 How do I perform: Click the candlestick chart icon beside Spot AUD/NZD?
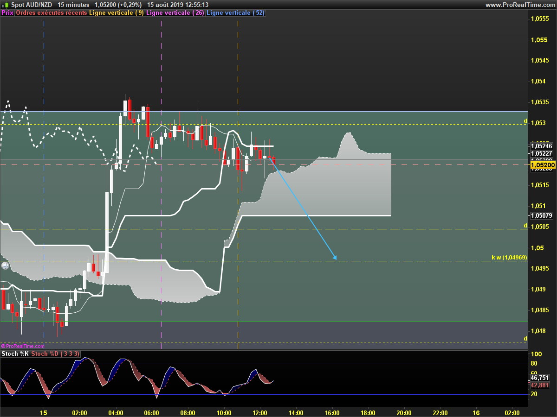tap(5, 5)
